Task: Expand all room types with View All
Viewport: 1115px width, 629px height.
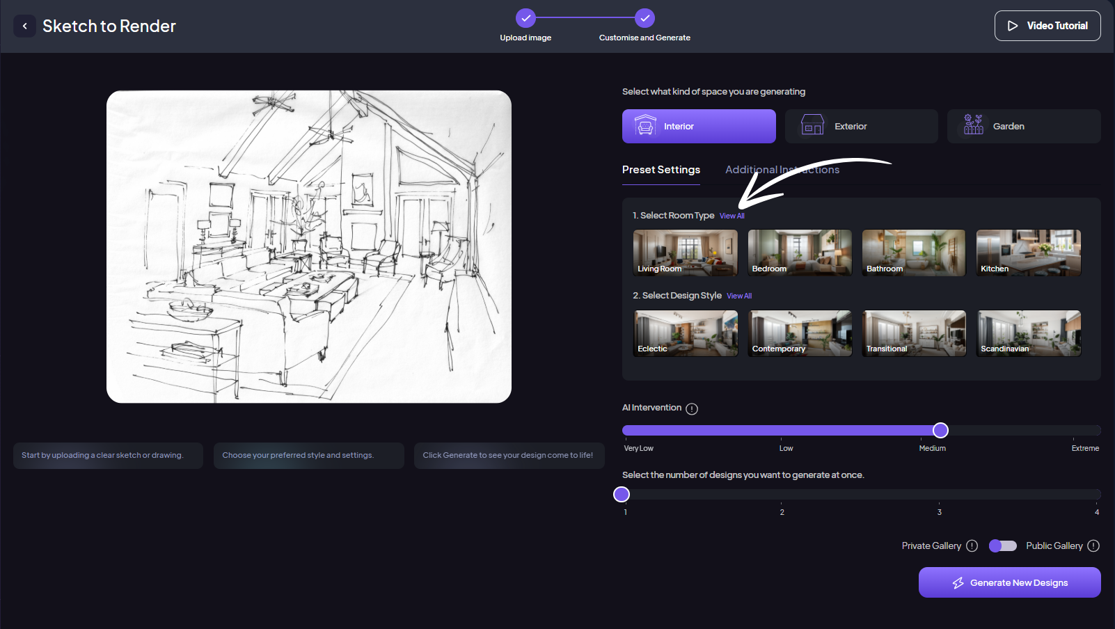Action: [732, 216]
